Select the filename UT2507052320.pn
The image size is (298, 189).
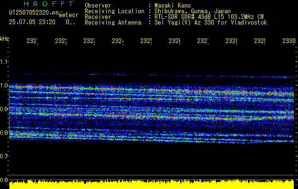point(34,13)
